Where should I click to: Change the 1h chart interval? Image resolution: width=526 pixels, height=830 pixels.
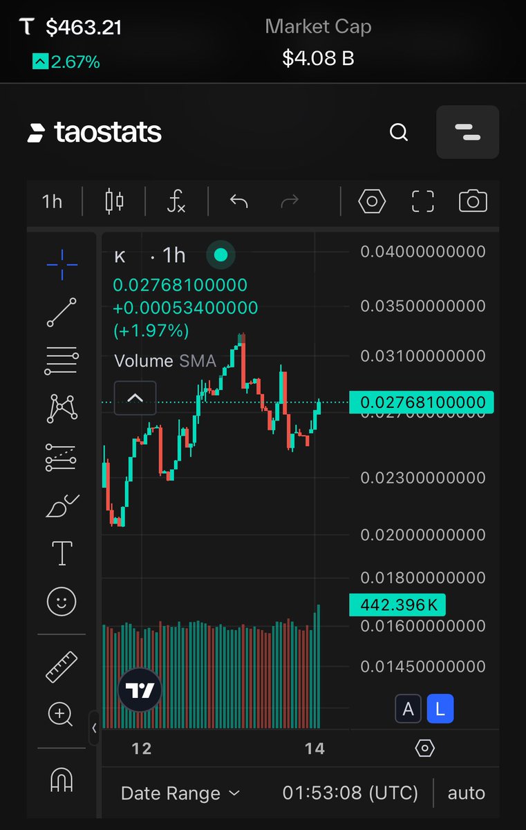coord(53,201)
